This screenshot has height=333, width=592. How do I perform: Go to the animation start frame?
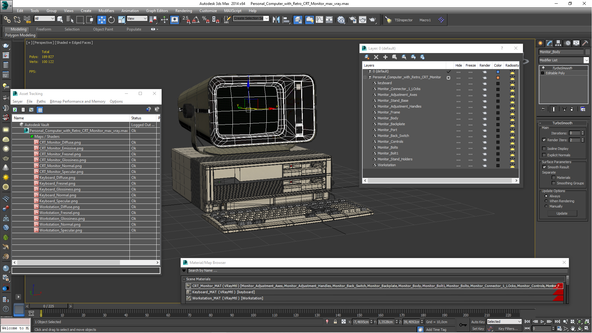[527, 322]
